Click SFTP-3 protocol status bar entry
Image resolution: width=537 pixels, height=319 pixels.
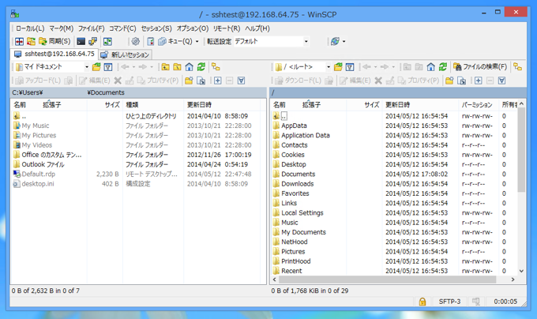click(x=449, y=302)
